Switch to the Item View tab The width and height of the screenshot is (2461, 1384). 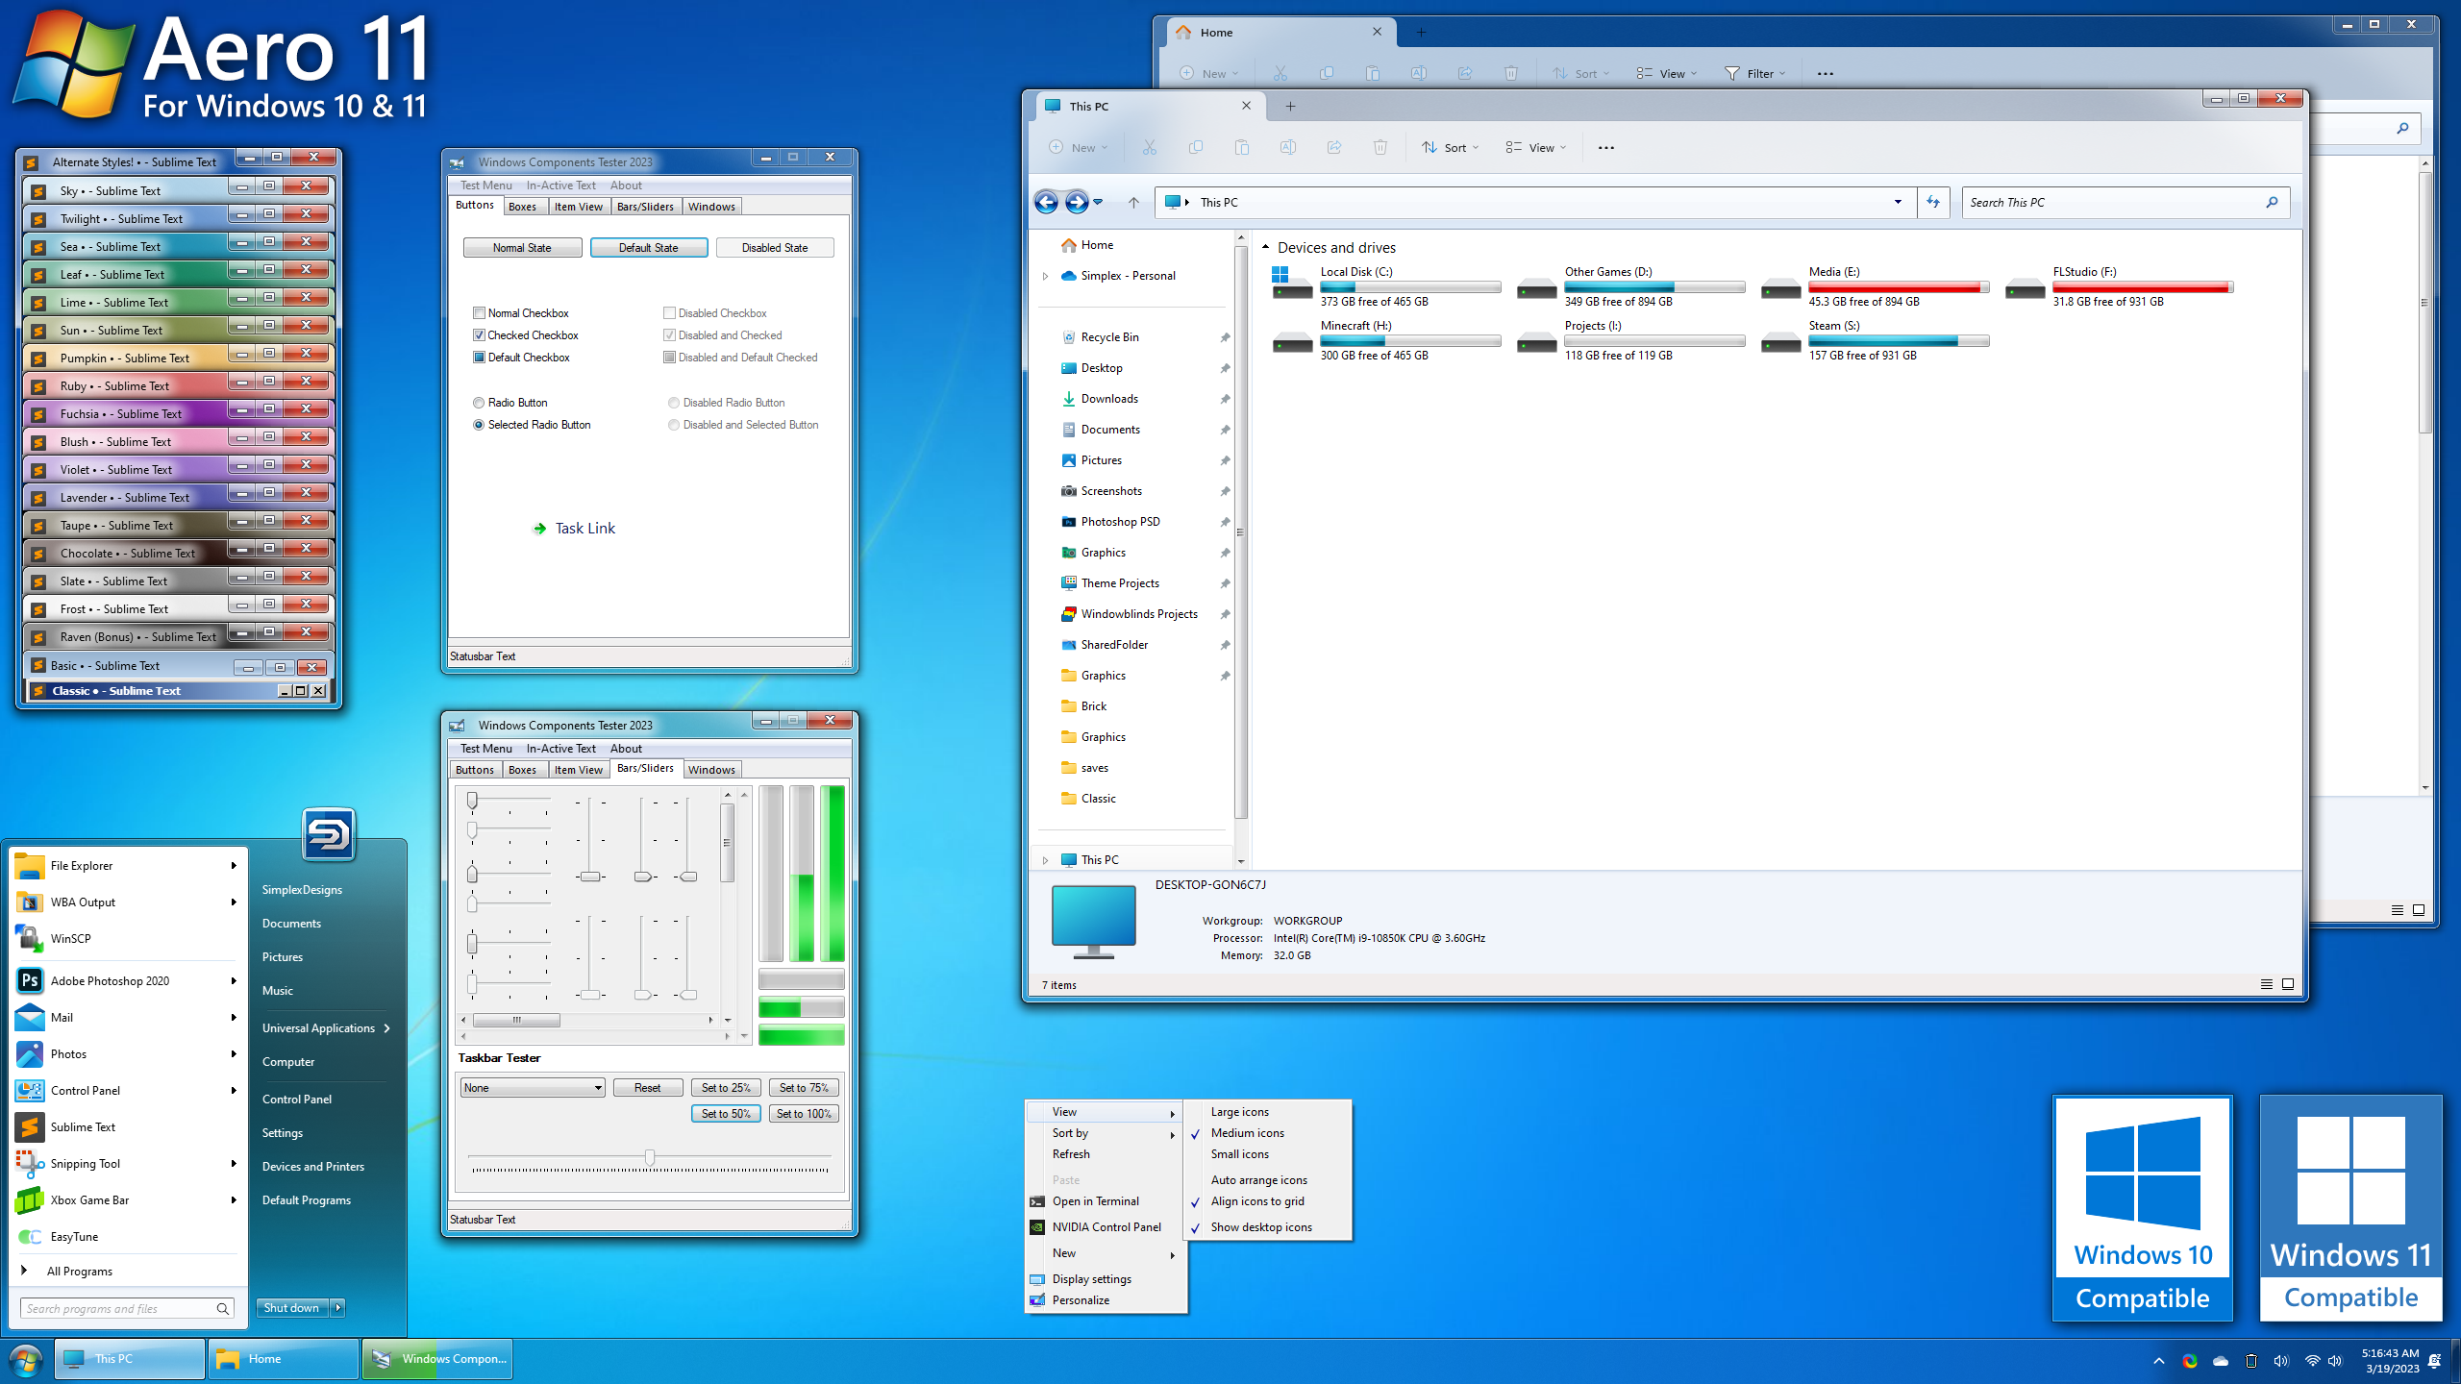pyautogui.click(x=578, y=207)
